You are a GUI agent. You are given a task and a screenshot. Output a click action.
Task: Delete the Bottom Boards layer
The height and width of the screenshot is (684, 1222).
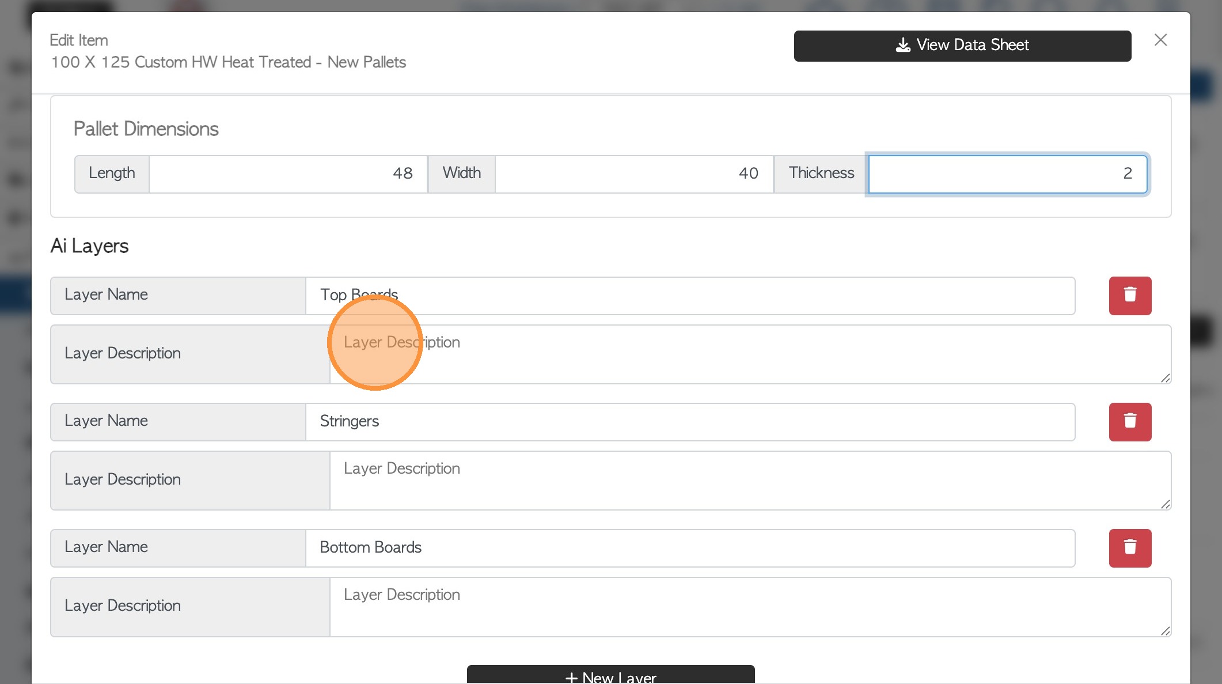[x=1130, y=548]
